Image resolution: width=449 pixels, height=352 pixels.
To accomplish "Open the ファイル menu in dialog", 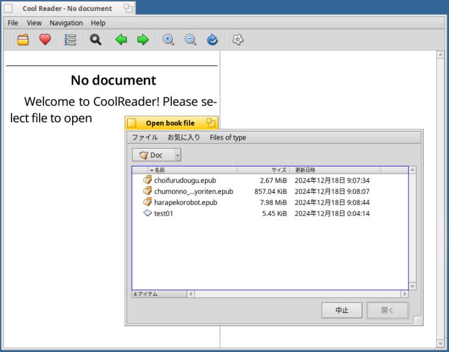I will click(x=145, y=137).
